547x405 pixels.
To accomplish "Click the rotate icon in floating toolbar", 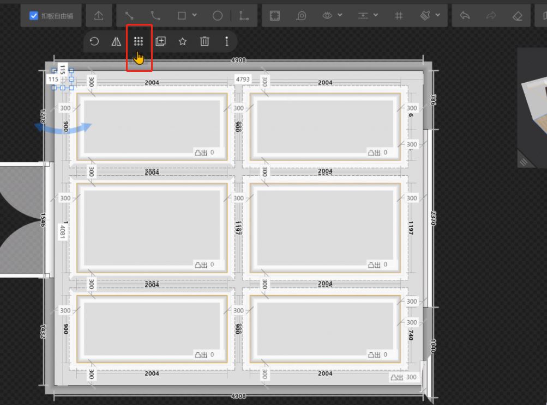I will point(94,41).
